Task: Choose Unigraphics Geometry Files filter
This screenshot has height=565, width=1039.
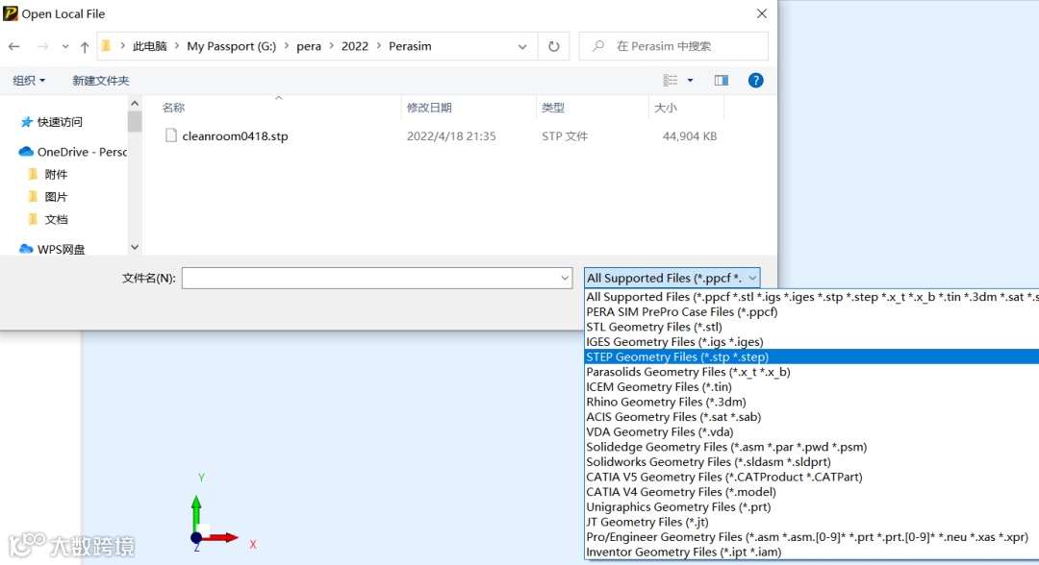Action: (812, 506)
